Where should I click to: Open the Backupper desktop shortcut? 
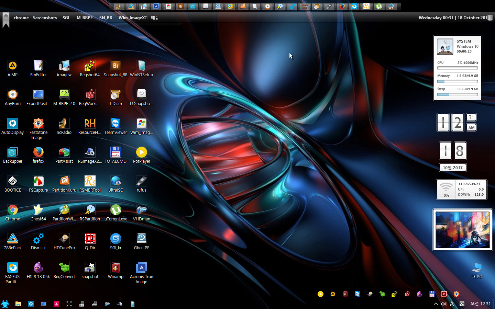coord(13,155)
